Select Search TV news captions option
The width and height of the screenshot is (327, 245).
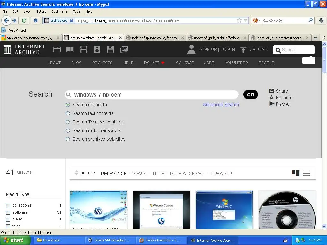pos(68,122)
